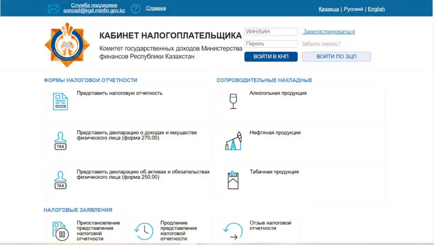Click the tax report document icon
This screenshot has height=245, width=434.
pos(60,101)
